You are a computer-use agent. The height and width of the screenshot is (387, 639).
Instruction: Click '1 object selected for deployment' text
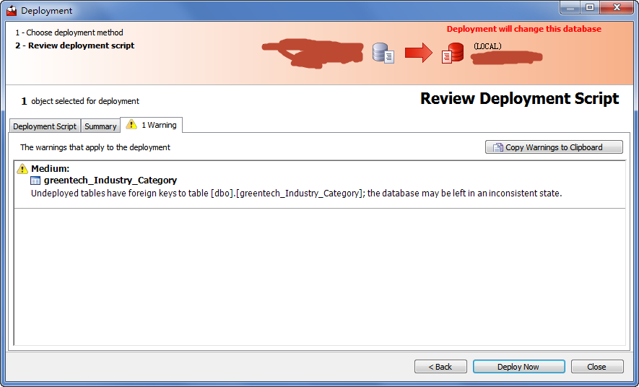(80, 101)
